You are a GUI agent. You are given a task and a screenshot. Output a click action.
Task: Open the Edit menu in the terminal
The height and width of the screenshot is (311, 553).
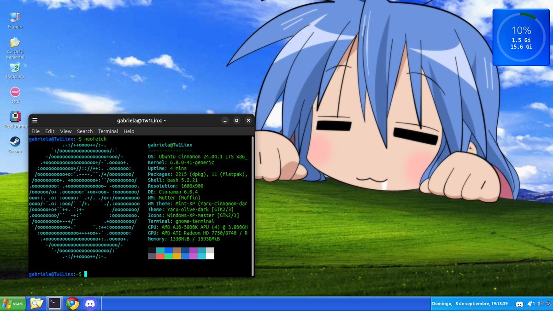[x=50, y=131]
